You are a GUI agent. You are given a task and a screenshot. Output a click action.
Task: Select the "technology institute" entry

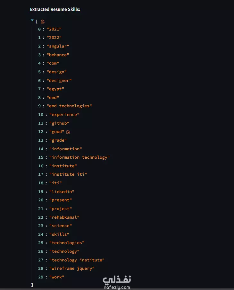(x=77, y=260)
